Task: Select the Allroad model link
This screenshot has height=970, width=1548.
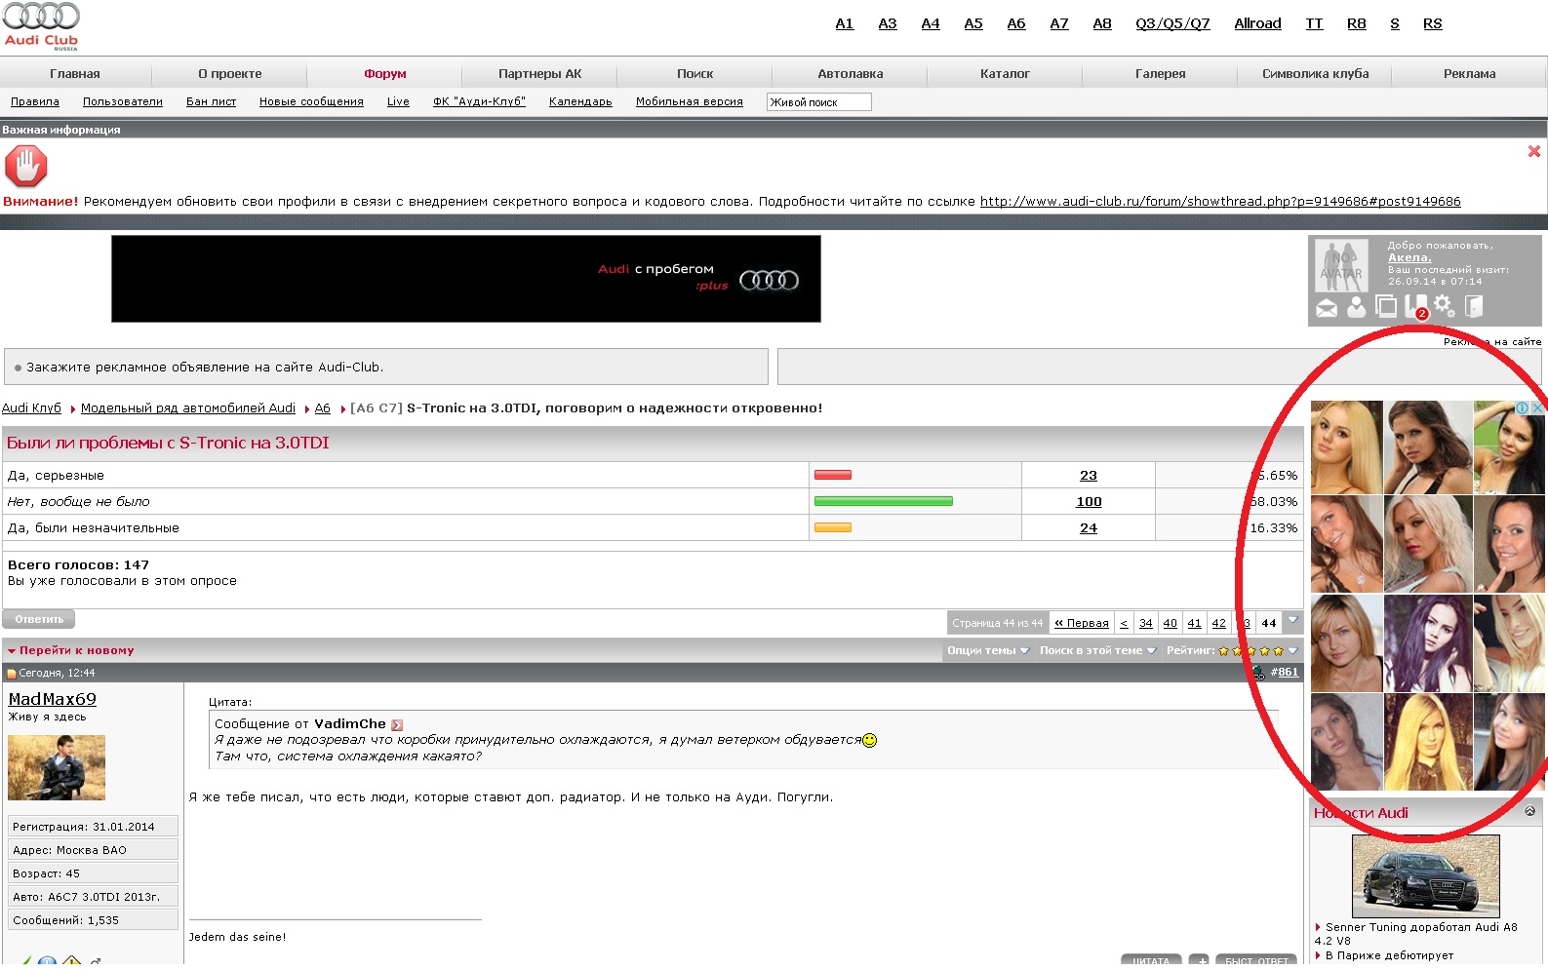Action: tap(1258, 23)
